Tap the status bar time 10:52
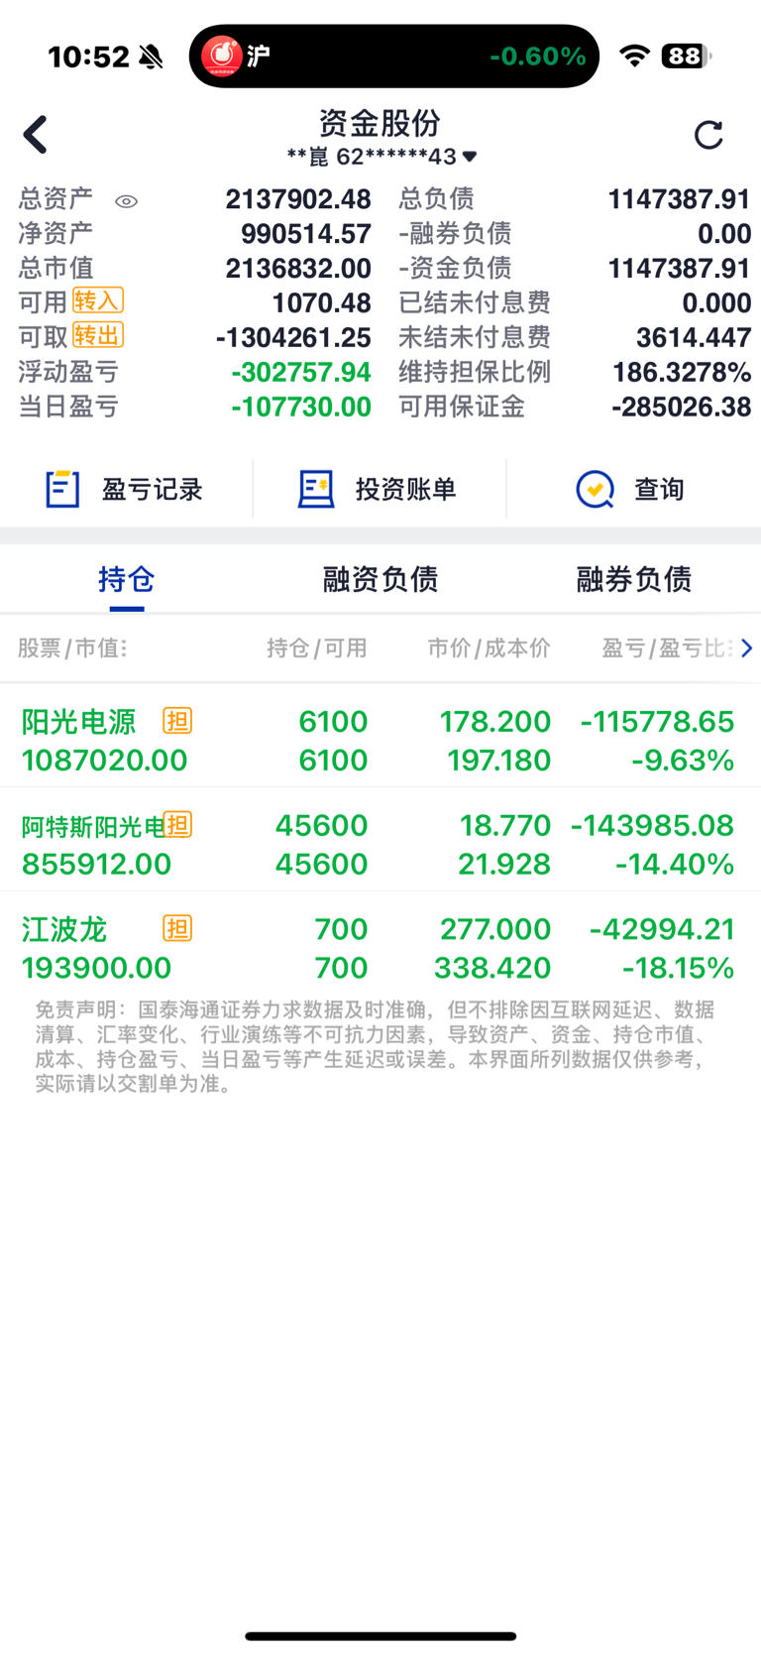Screen dimensions: 761x1655 (x=88, y=57)
